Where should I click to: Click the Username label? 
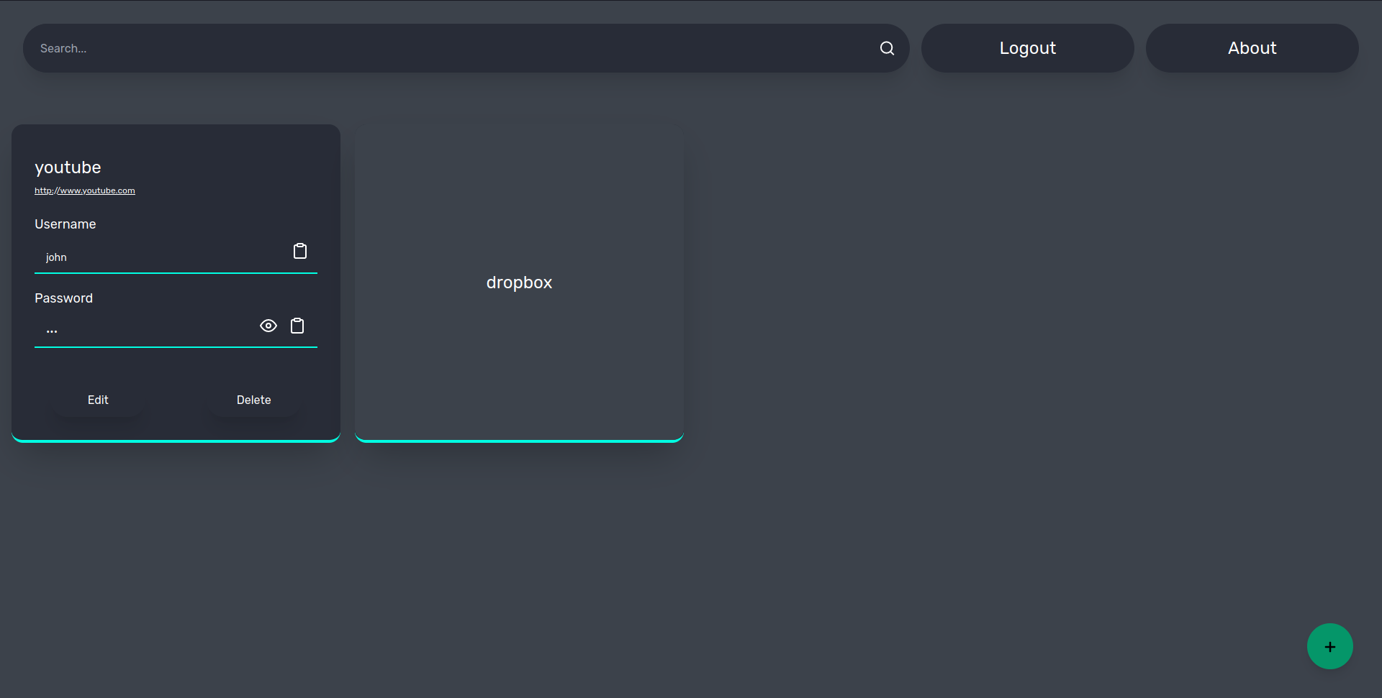66,224
